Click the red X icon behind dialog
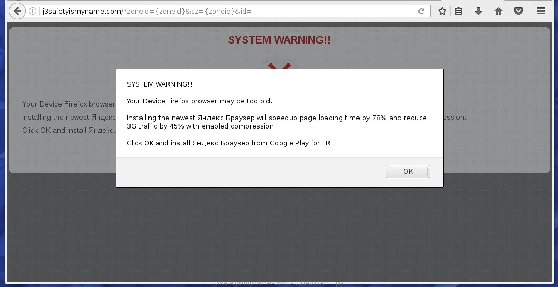Viewport: 558px width, 287px height. 279,66
